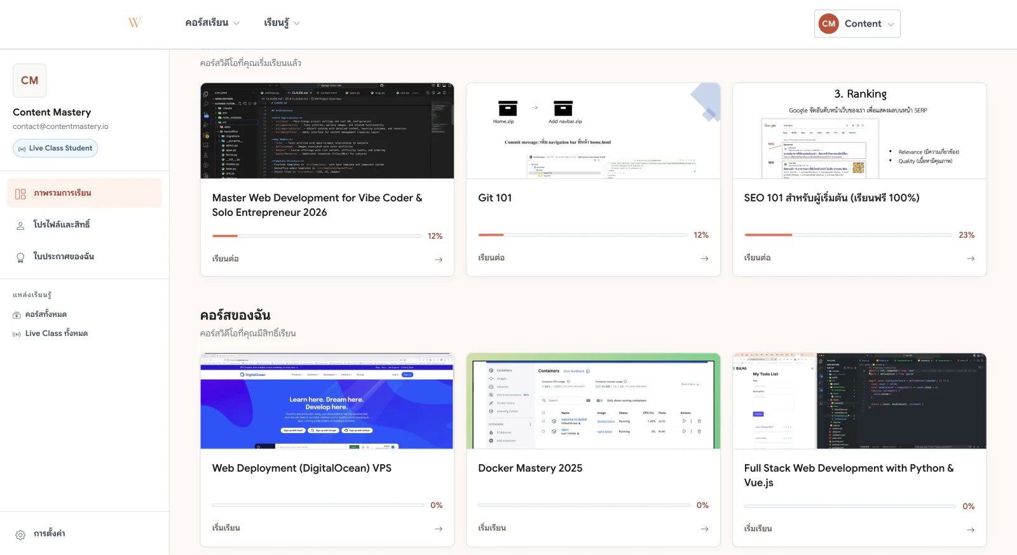
Task: Open ใบประกาศของฉัน in the sidebar
Action: pyautogui.click(x=85, y=257)
